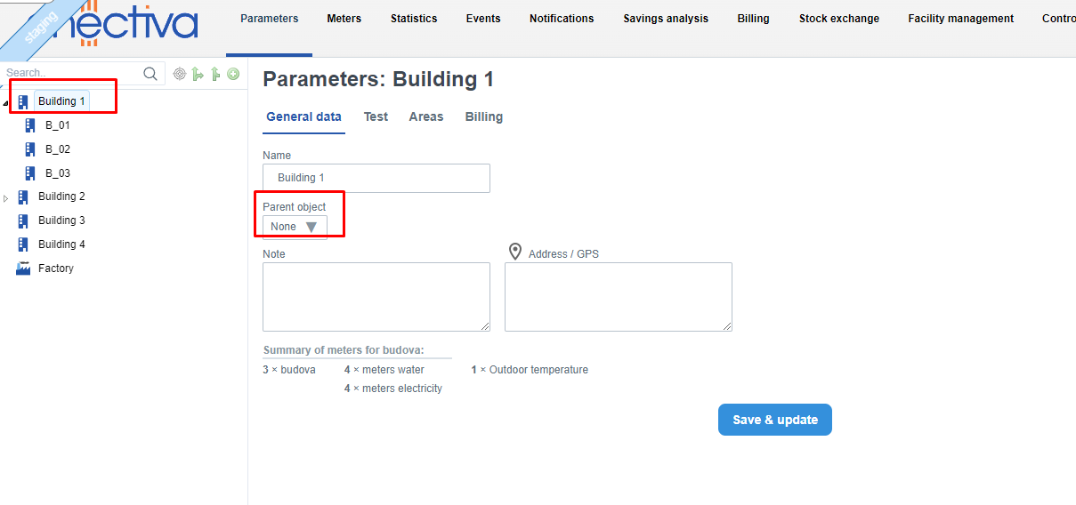Collapse the Building 1 tree node
This screenshot has height=505, width=1076.
6,103
